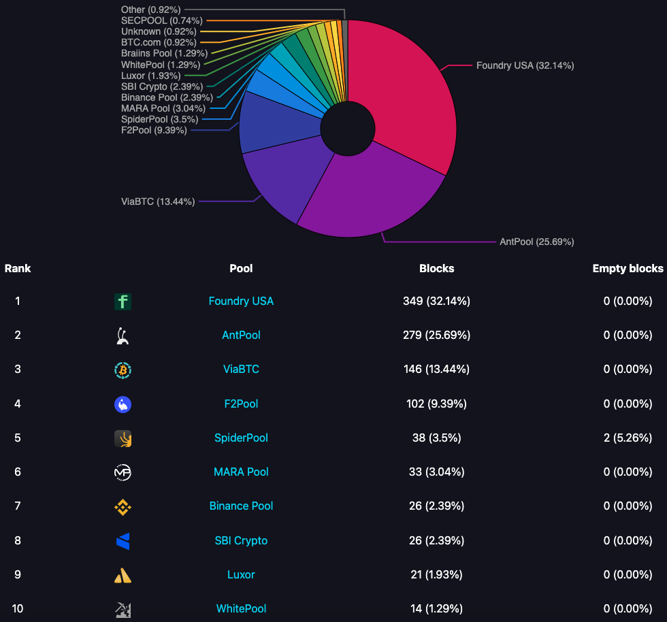This screenshot has width=667, height=622.
Task: Click the Luxor yellow logo icon
Action: click(x=123, y=575)
